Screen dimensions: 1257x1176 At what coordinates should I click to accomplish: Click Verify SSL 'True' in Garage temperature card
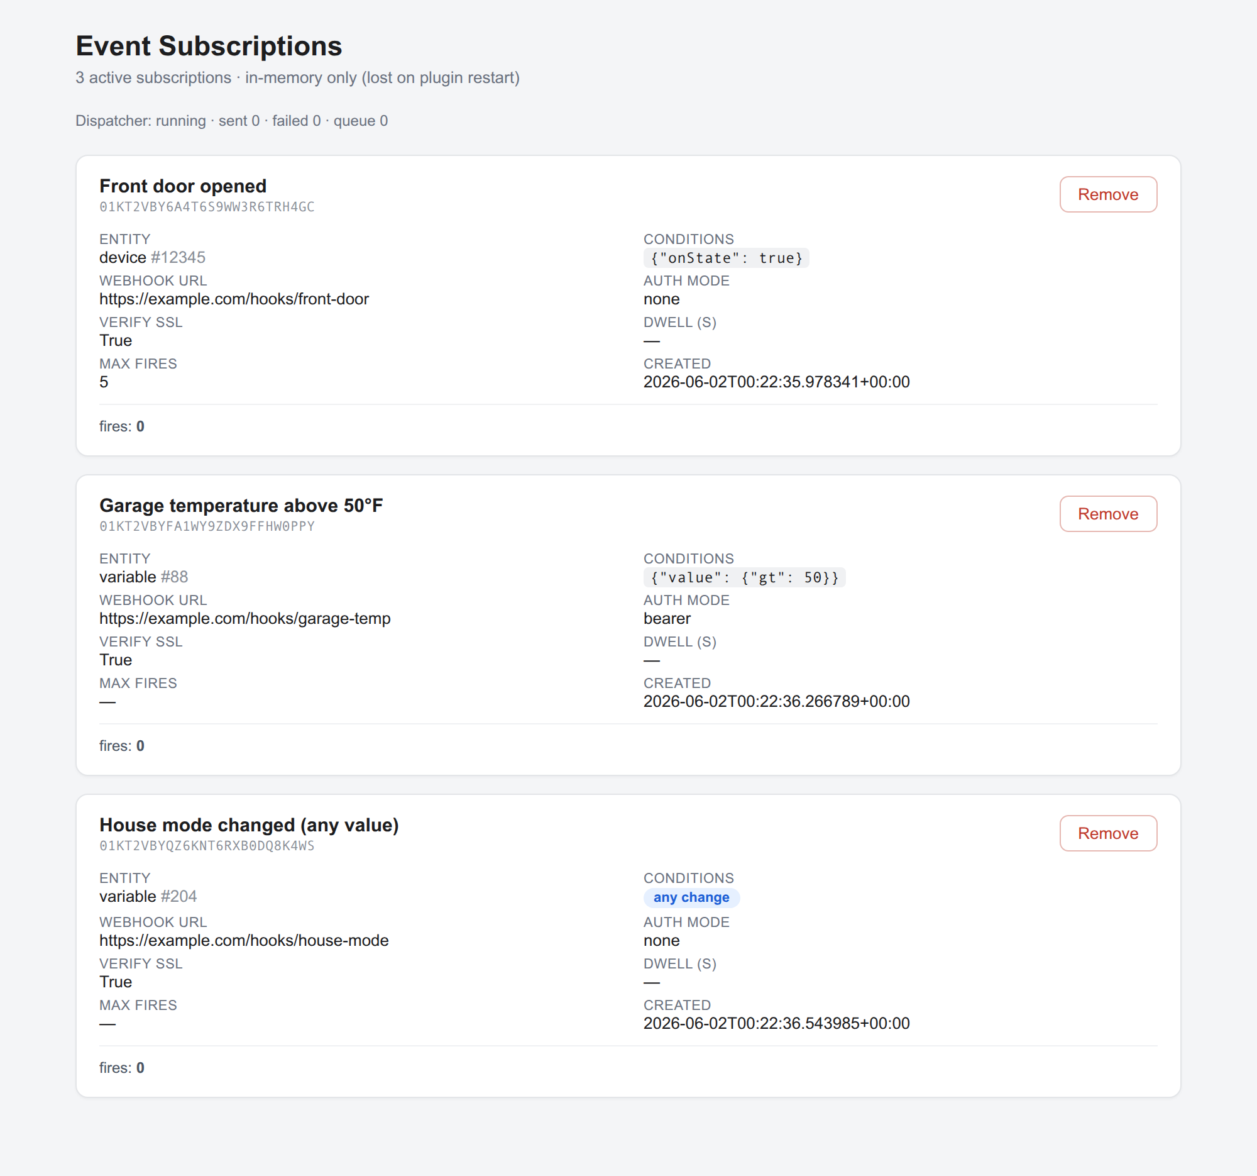coord(116,660)
